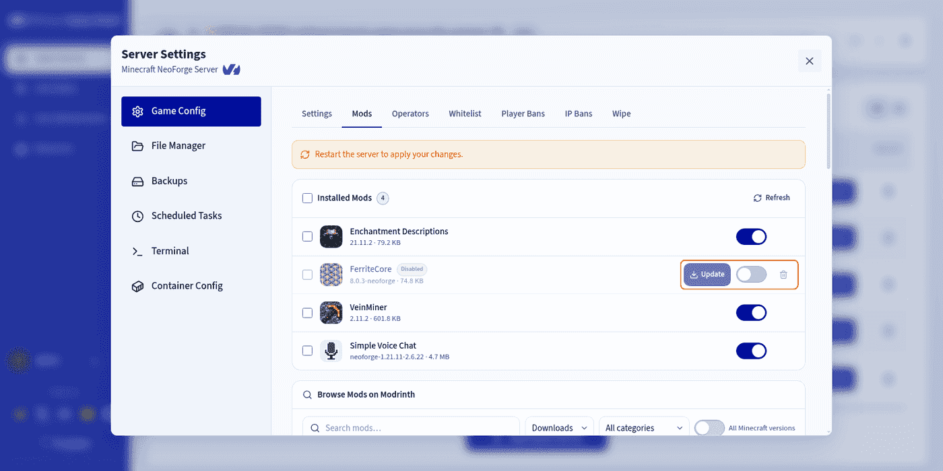Disable the Enchantment Descriptions mod toggle

pyautogui.click(x=751, y=236)
